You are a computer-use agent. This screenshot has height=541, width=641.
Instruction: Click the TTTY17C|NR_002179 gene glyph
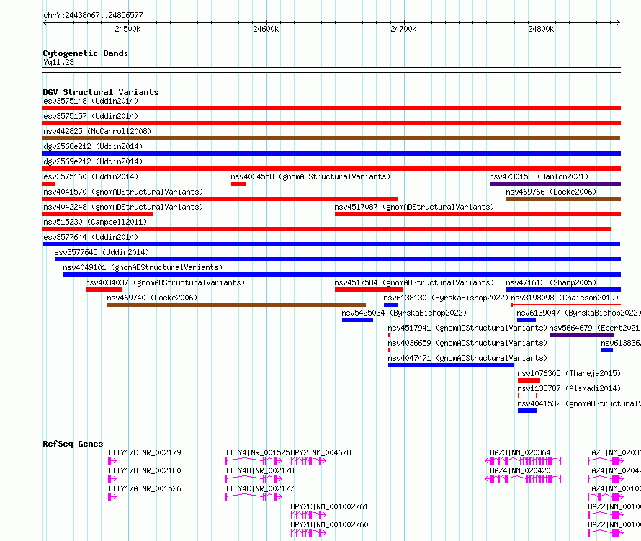pyautogui.click(x=112, y=461)
